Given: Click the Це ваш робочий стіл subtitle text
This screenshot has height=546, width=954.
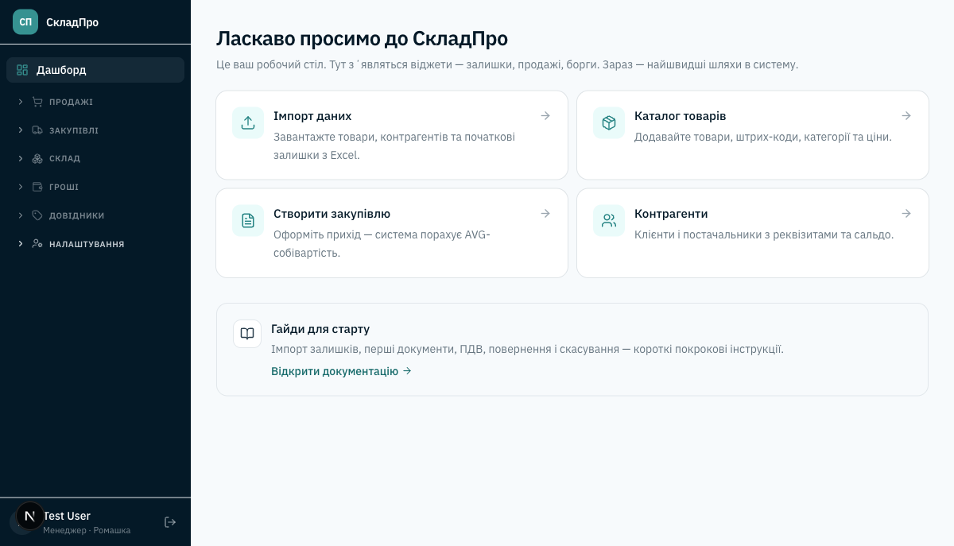Looking at the screenshot, I should 507,64.
